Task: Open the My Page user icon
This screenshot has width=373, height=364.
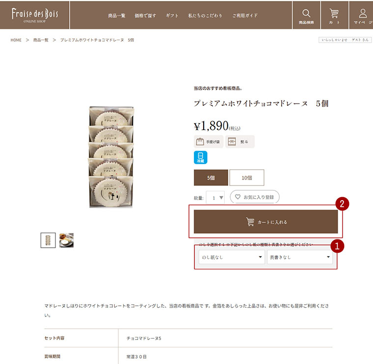Action: [363, 13]
